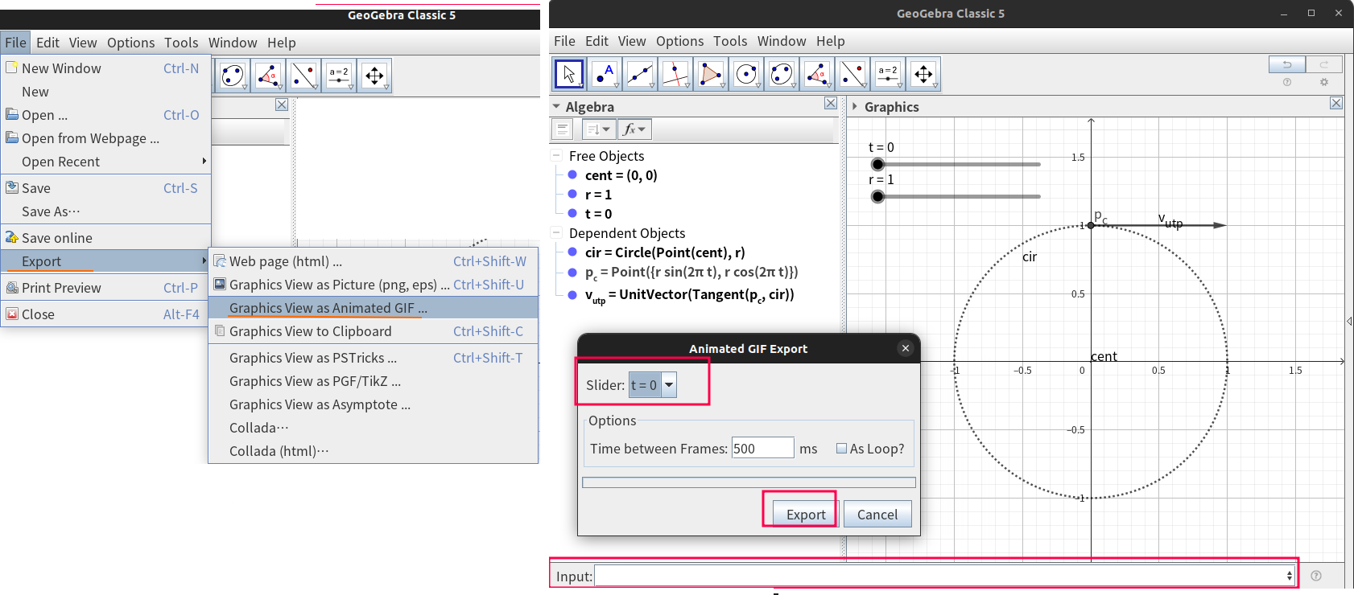Select the Move arrow tool in right window
The height and width of the screenshot is (595, 1354).
click(569, 74)
